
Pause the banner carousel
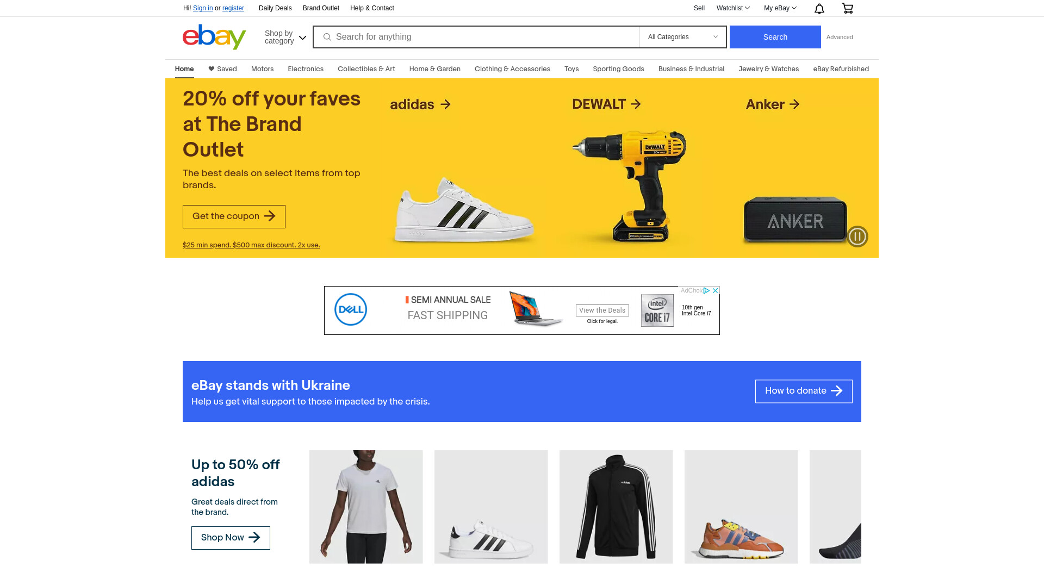pyautogui.click(x=857, y=237)
